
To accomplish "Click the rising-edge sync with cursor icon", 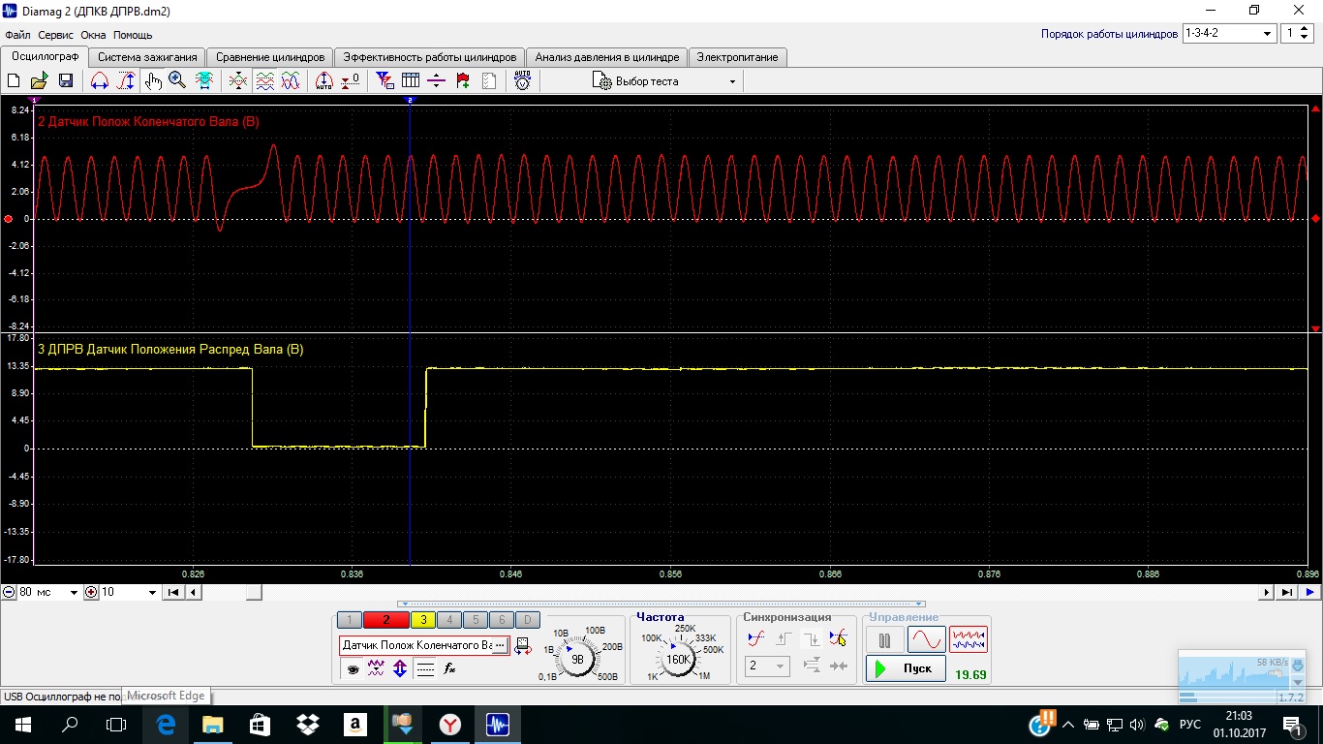I will click(x=838, y=638).
